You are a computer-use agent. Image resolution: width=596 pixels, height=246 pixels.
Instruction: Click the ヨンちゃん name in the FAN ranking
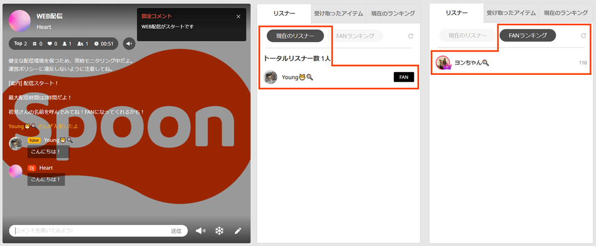tap(472, 63)
